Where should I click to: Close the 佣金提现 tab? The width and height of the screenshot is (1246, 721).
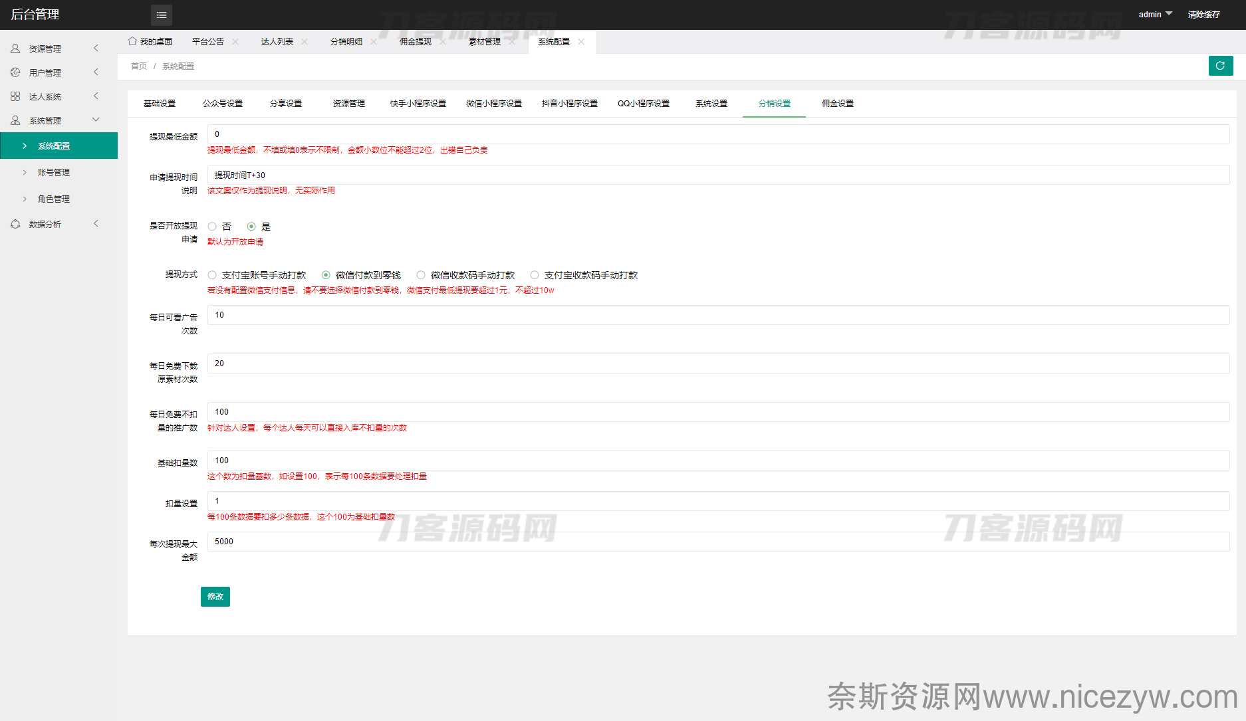click(443, 41)
